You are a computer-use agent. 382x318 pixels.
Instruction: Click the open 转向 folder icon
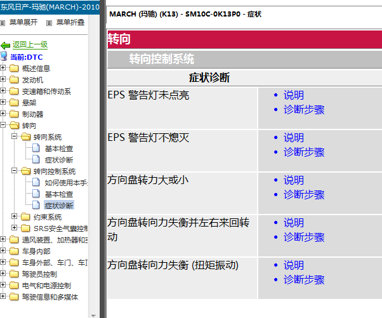(15, 125)
